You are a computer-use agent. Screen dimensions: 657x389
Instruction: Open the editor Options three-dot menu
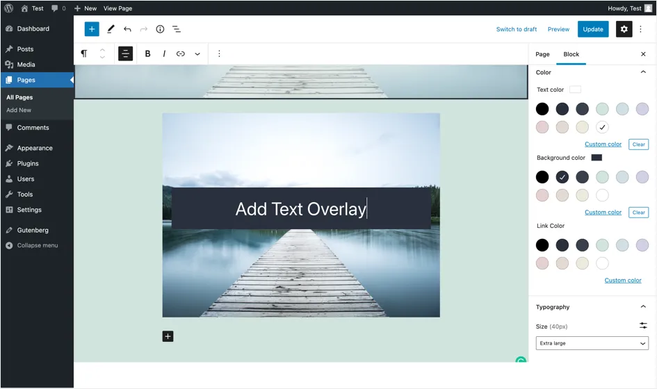[x=640, y=29]
